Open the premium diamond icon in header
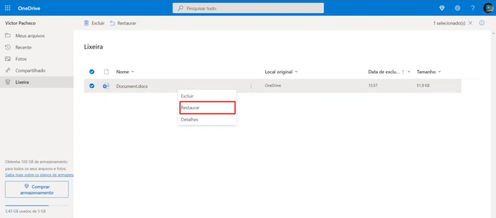496x218 pixels. point(442,8)
